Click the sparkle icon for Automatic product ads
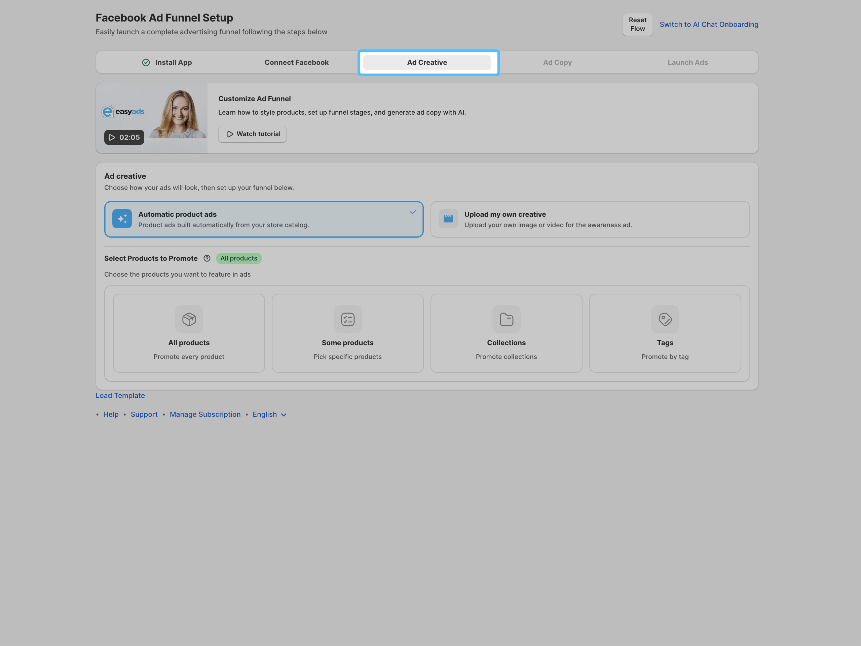 pyautogui.click(x=122, y=219)
